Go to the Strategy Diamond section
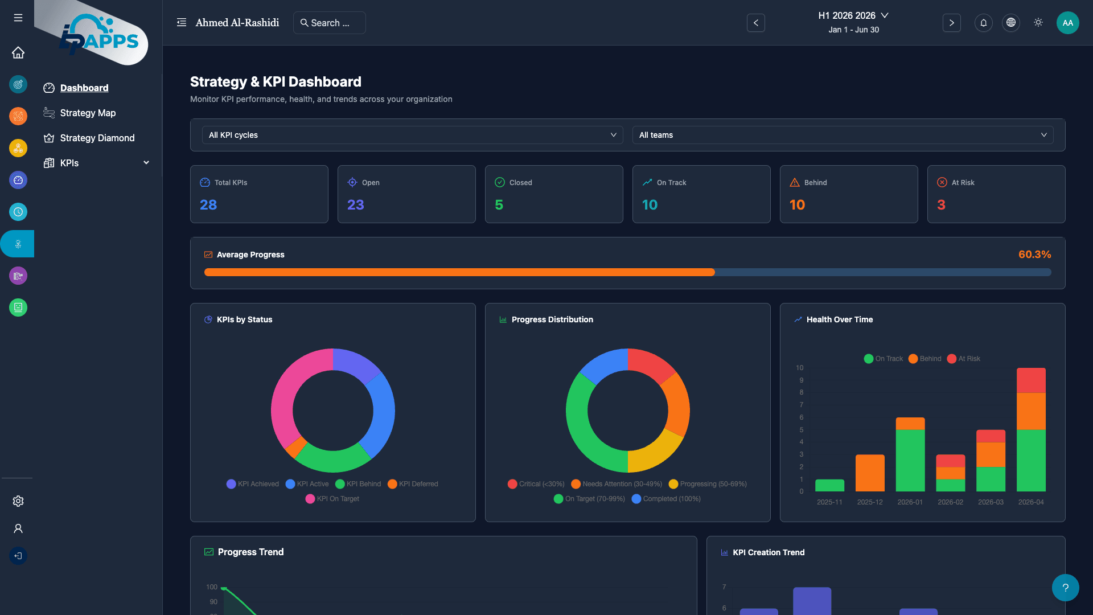 [x=97, y=138]
